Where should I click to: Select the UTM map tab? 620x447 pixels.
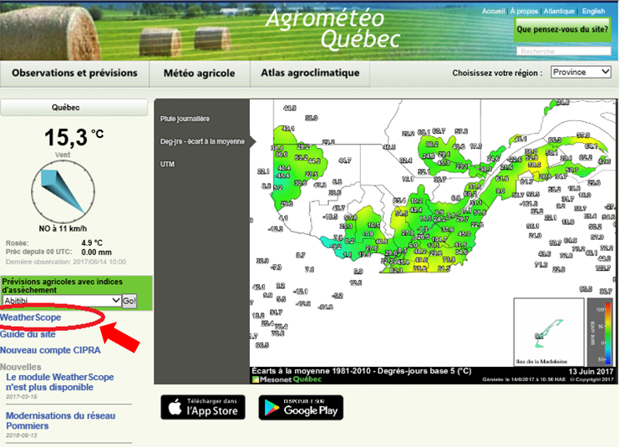(168, 165)
